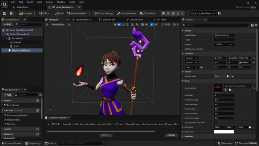The width and height of the screenshot is (259, 146).
Task: Open camera speed setting
Action: pos(175,24)
